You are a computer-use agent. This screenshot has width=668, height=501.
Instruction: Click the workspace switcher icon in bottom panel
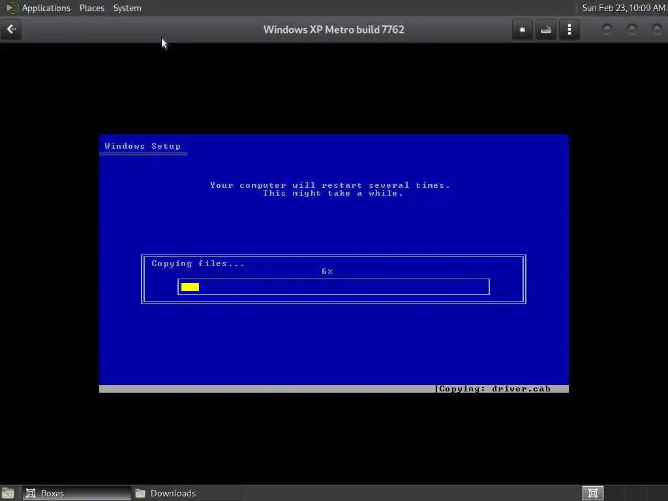[592, 493]
